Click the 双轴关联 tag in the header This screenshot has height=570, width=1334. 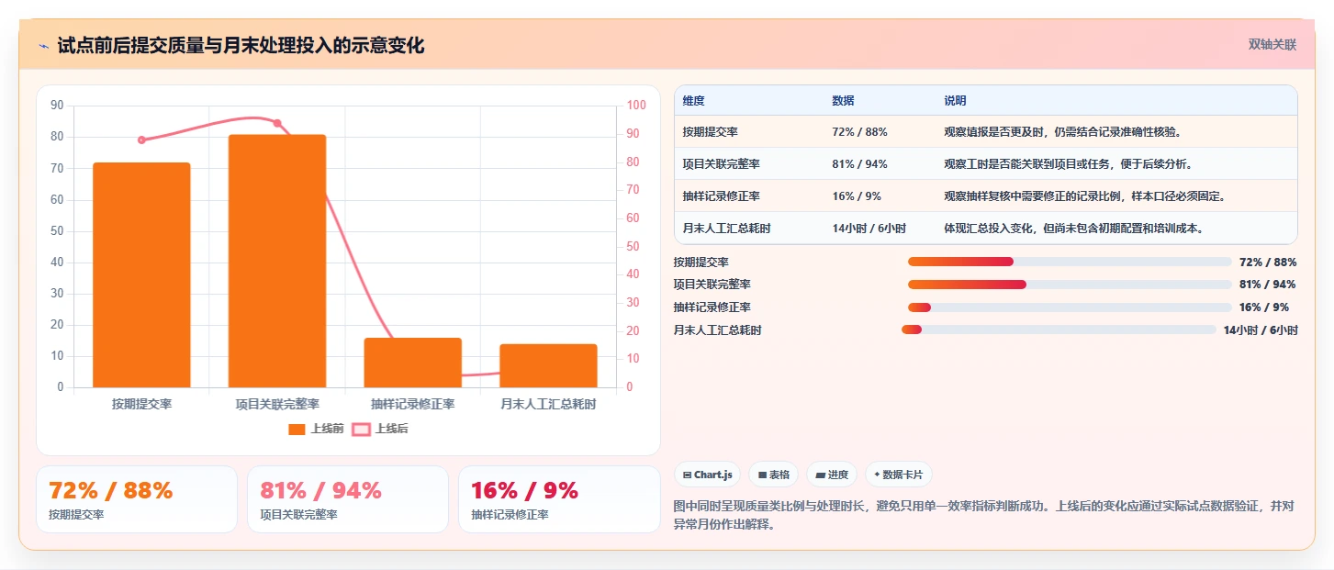pyautogui.click(x=1272, y=44)
